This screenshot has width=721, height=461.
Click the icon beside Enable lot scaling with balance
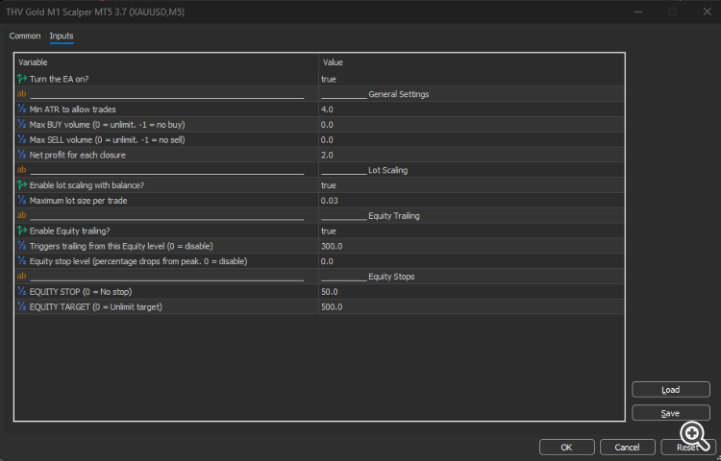pos(22,185)
